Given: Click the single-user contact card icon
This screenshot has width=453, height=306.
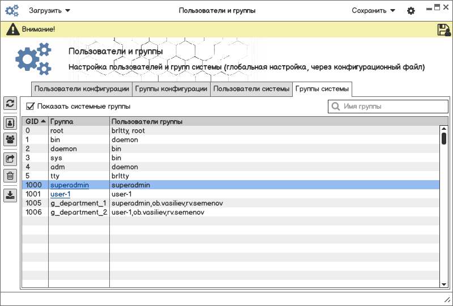Looking at the screenshot, I should [10, 123].
